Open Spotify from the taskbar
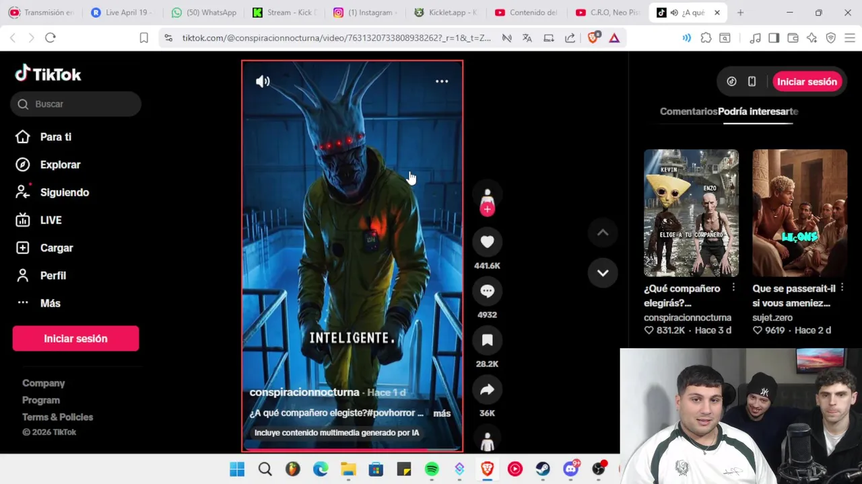862x484 pixels. tap(432, 469)
